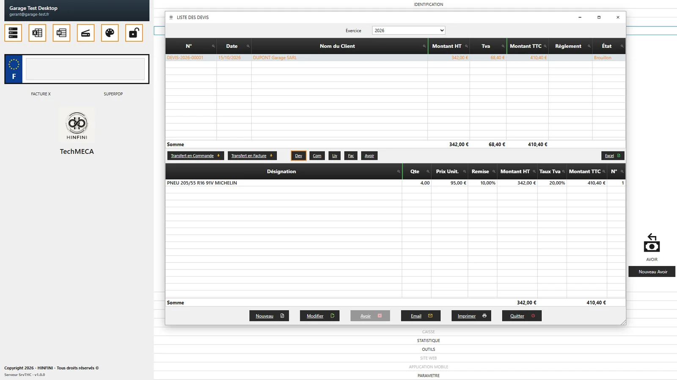Select the PNEU 205/55 R16 91V MICHELIN line

pos(395,183)
